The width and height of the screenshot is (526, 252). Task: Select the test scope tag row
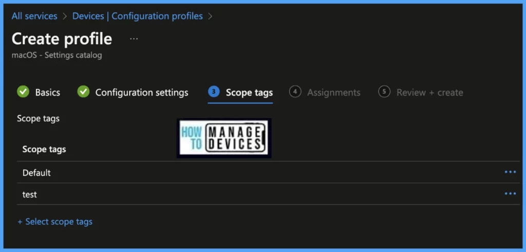click(x=30, y=195)
